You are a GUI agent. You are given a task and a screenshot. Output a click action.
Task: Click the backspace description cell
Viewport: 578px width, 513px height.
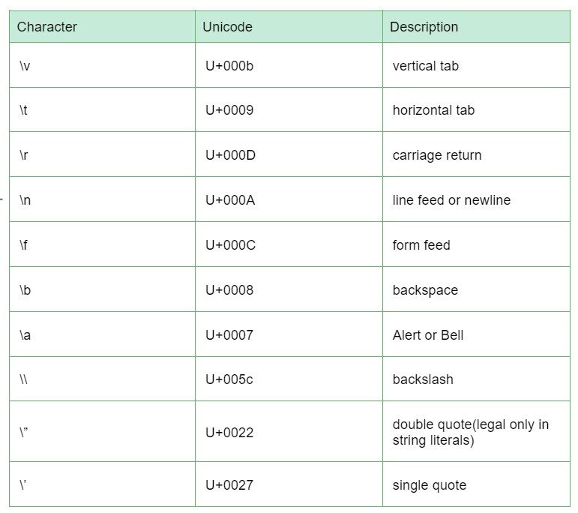pos(476,289)
